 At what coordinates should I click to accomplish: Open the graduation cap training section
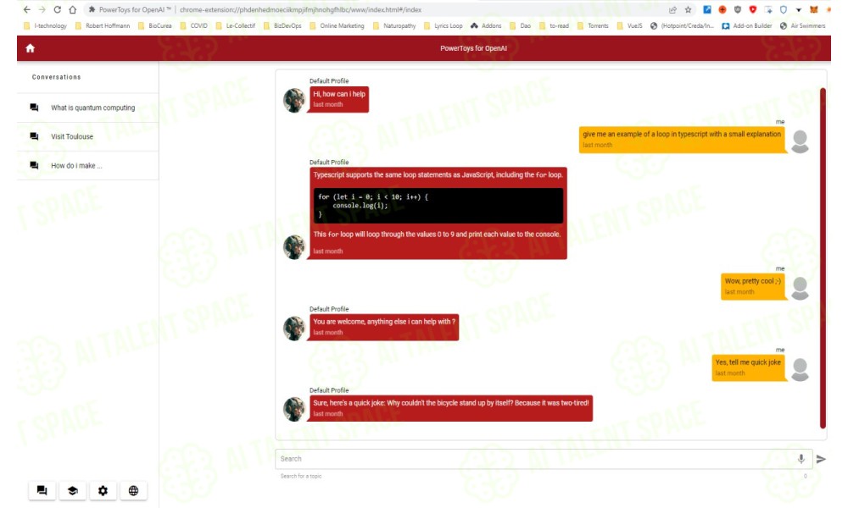72,490
